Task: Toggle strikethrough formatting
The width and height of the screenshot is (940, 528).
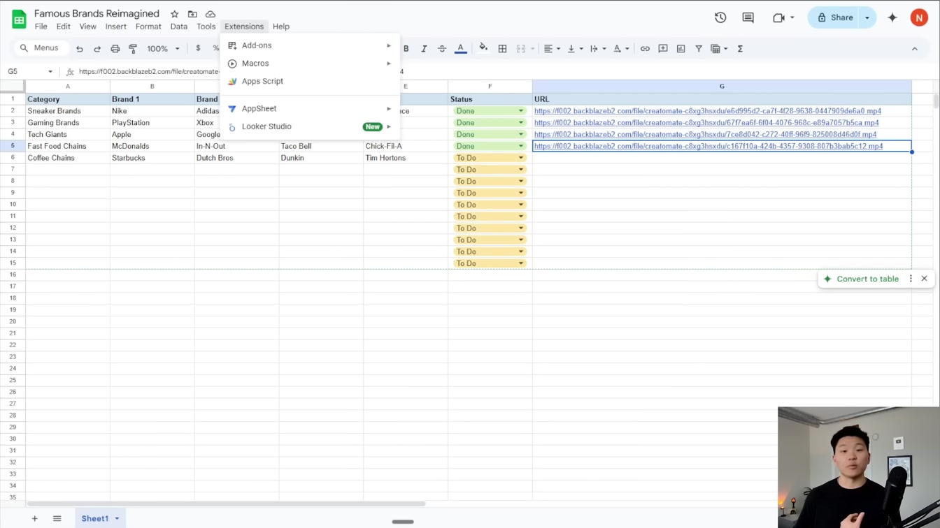Action: [442, 49]
